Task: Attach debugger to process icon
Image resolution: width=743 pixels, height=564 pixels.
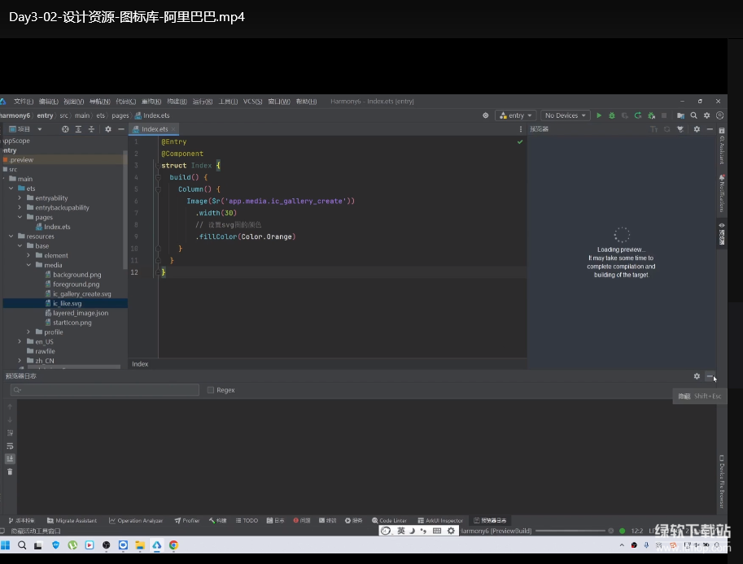Action: click(x=651, y=115)
